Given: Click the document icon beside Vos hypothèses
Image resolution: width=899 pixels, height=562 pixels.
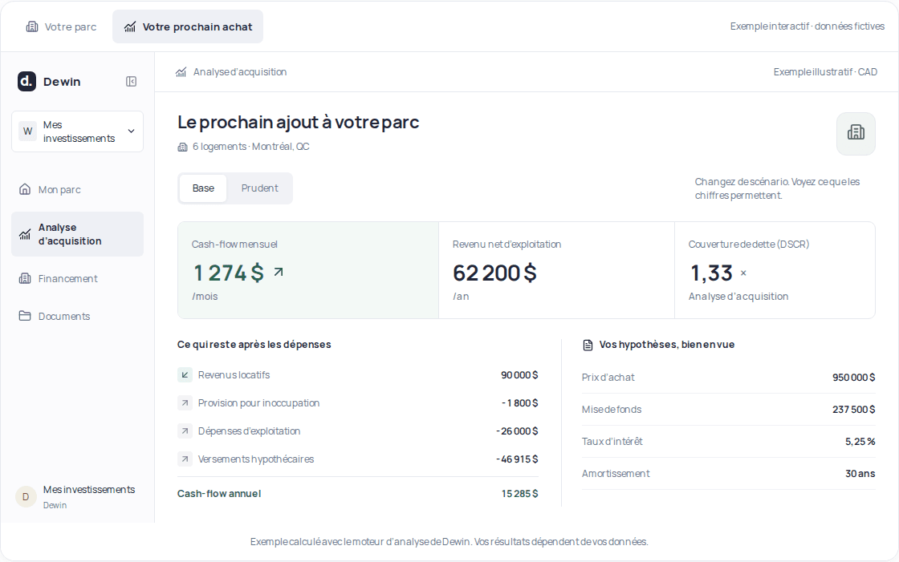Looking at the screenshot, I should (588, 345).
